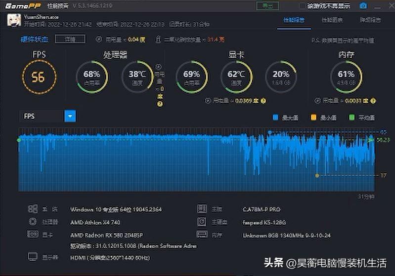Click the orange FPS gauge showing 56
Screen dimensions: 395x276
click(39, 77)
